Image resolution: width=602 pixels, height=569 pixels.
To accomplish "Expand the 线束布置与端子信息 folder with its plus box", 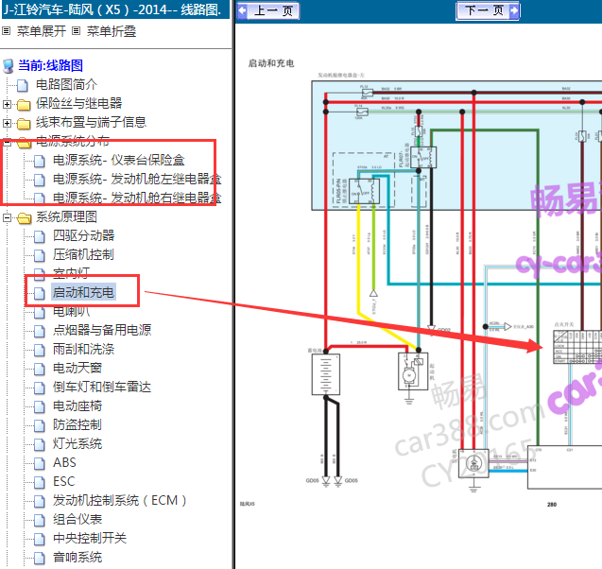I will pos(7,123).
